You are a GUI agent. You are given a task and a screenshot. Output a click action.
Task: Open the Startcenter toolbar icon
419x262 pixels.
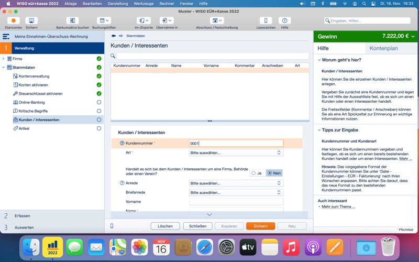click(x=14, y=20)
